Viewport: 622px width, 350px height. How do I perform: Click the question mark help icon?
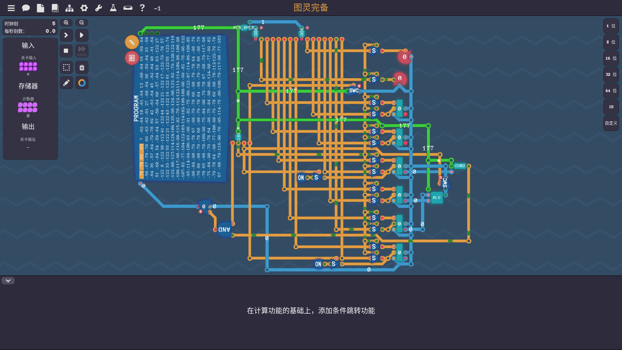click(142, 8)
